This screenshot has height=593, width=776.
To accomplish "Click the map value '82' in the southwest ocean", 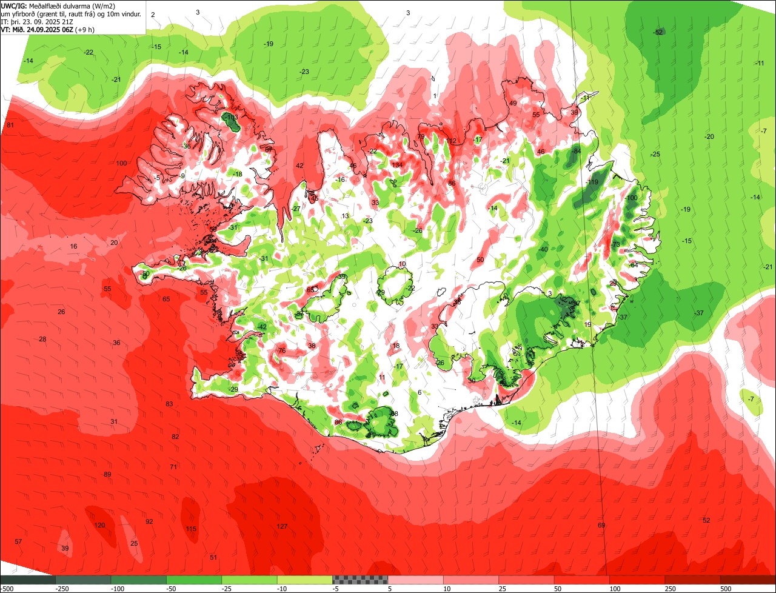I will click(x=175, y=437).
